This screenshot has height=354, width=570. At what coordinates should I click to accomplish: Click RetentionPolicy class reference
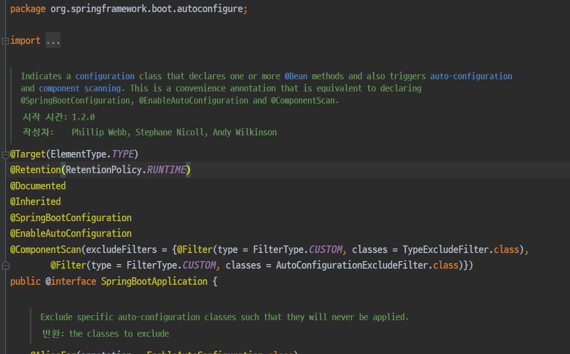pos(104,170)
